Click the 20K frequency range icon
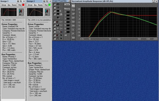The width and height of the screenshot is (159, 101). coord(59,14)
